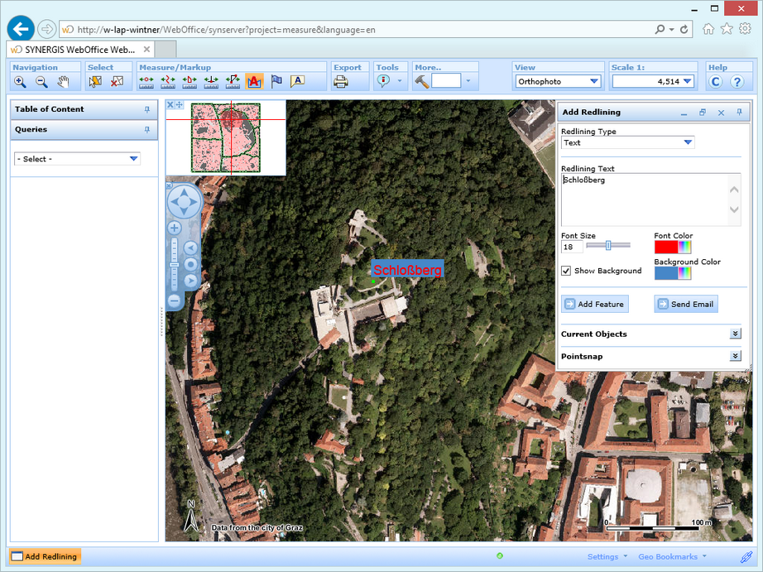Click the Send Email button
The width and height of the screenshot is (763, 572).
tap(685, 304)
